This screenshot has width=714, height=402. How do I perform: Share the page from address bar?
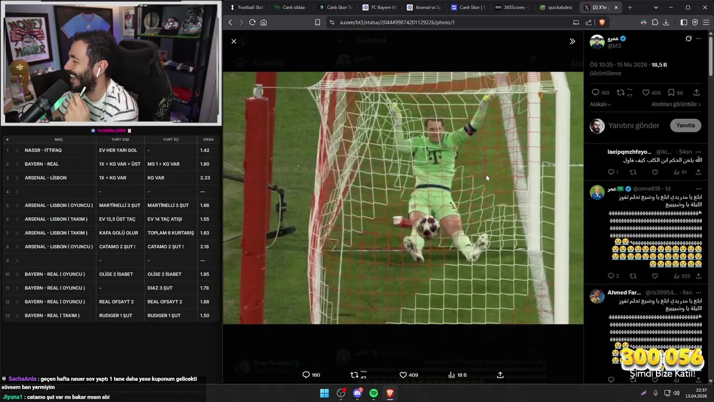(588, 22)
